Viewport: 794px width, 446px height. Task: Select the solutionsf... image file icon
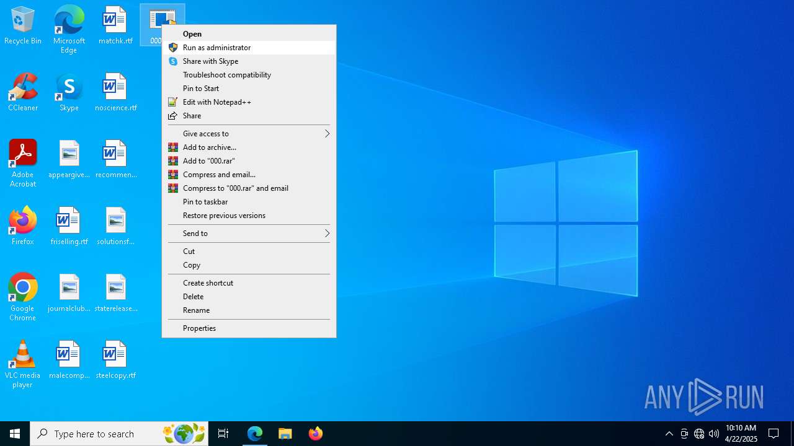[115, 226]
